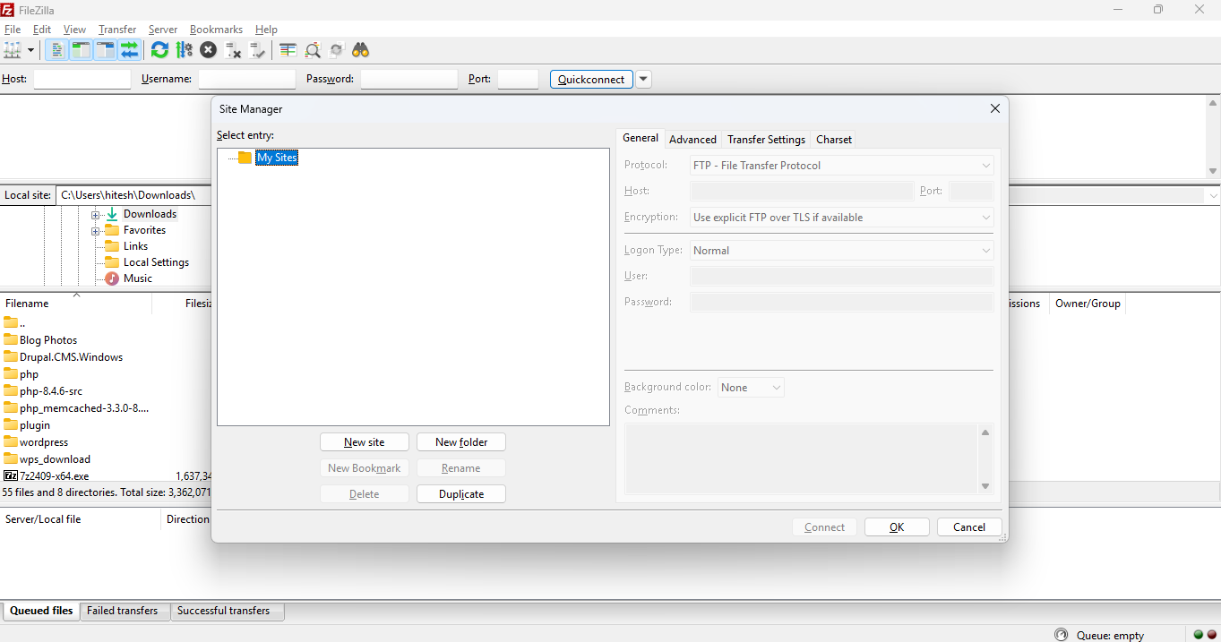This screenshot has height=642, width=1221.
Task: Click the Site Manager User field
Action: tap(841, 277)
